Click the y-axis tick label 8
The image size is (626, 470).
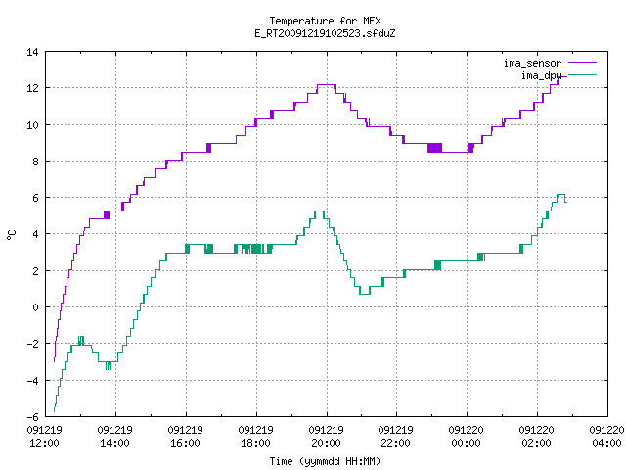(35, 162)
